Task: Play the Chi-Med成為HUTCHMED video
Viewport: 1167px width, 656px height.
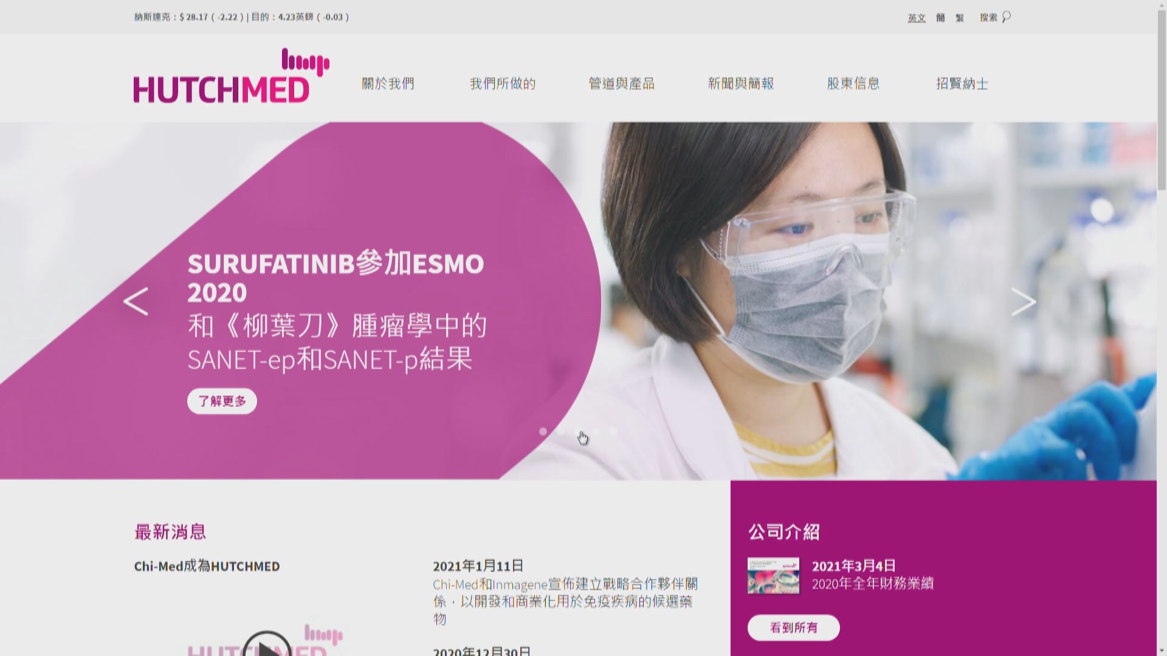Action: click(x=267, y=644)
